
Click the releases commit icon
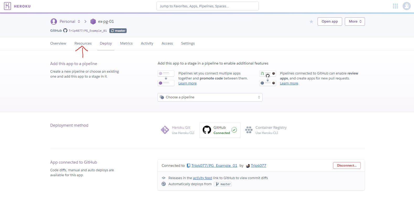pos(164,178)
